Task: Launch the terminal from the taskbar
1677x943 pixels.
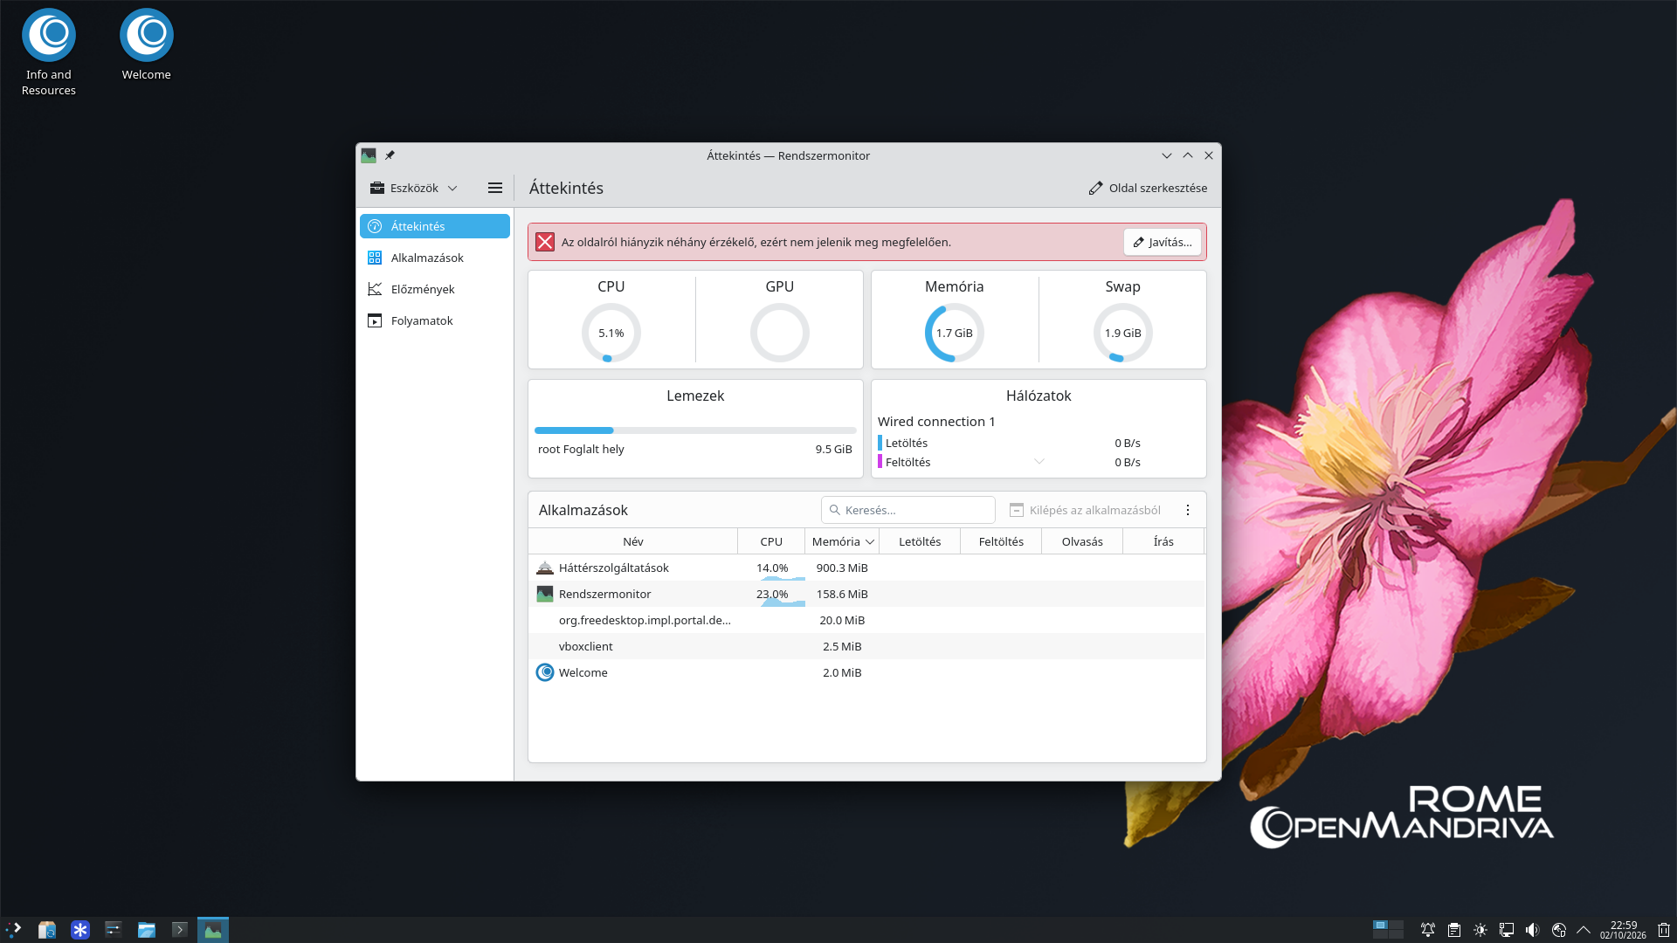Action: coord(180,930)
